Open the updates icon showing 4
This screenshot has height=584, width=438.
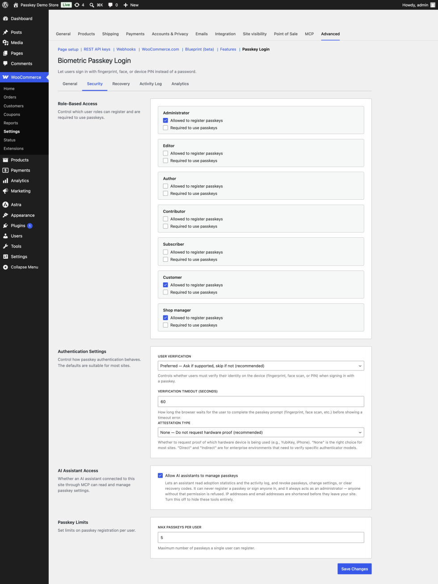[x=77, y=5]
